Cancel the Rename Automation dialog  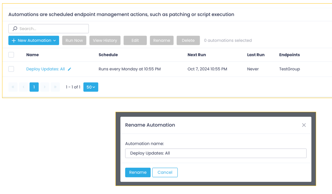[165, 172]
